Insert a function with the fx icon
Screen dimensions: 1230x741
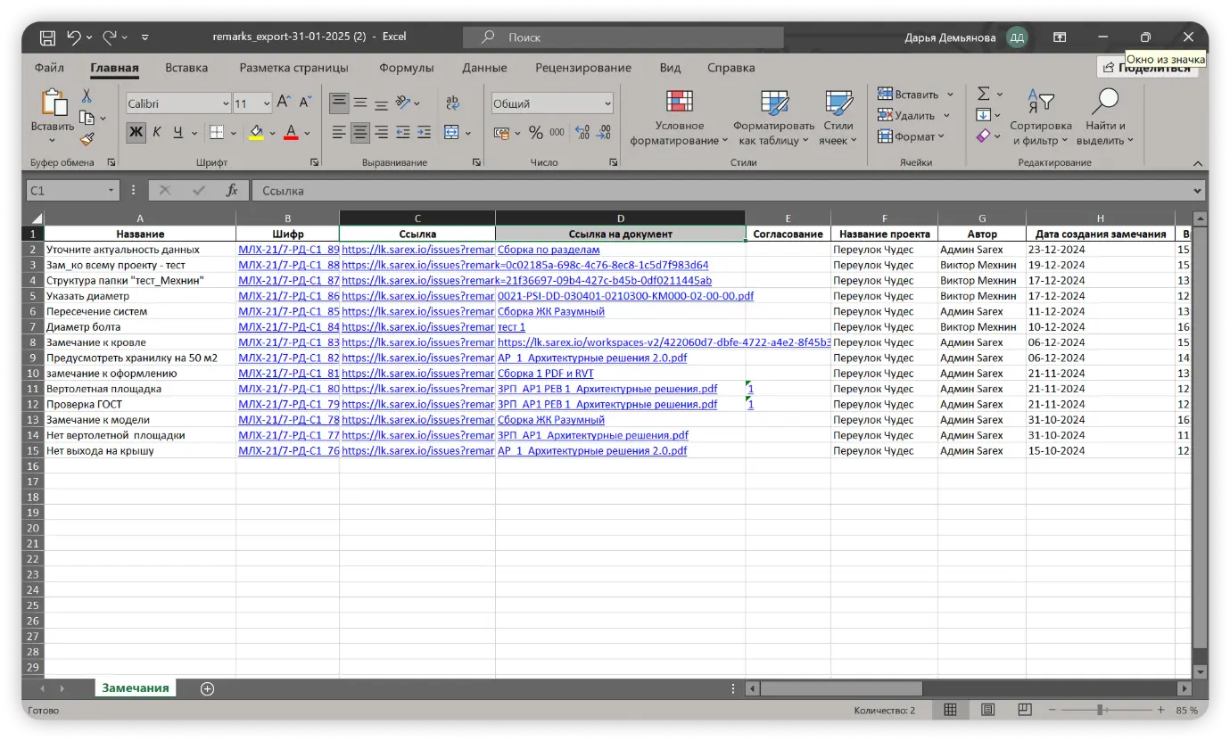(232, 191)
